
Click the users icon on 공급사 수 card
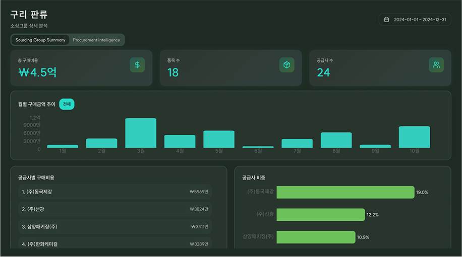[436, 65]
